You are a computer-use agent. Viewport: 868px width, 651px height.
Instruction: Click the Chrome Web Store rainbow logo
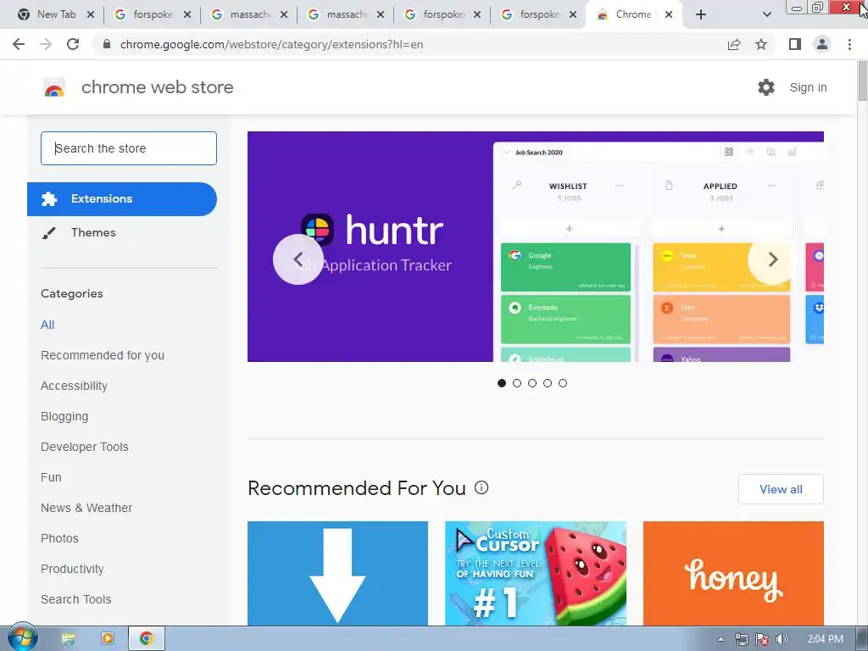tap(54, 87)
